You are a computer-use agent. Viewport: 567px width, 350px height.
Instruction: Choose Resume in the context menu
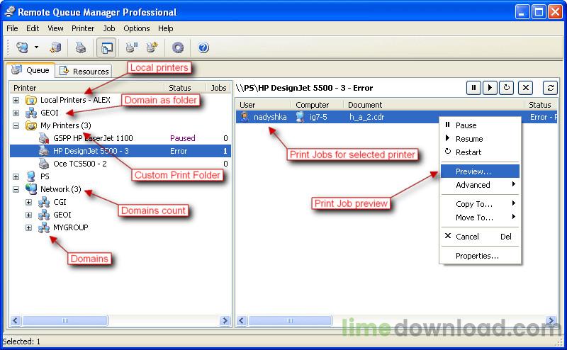pos(481,139)
